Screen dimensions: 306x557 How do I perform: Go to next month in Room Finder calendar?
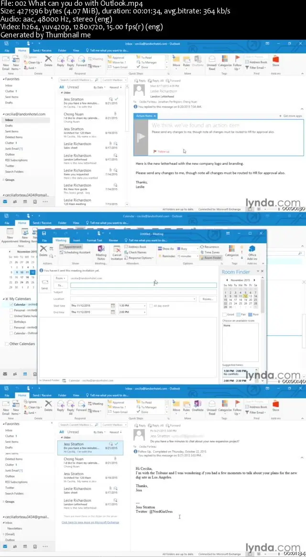coord(254,280)
